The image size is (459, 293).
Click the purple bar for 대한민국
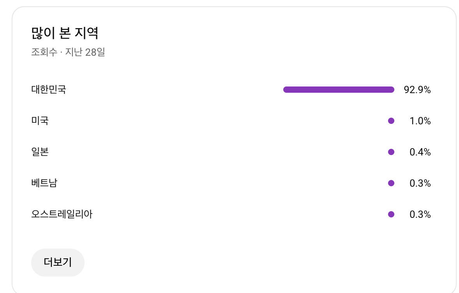click(x=339, y=90)
